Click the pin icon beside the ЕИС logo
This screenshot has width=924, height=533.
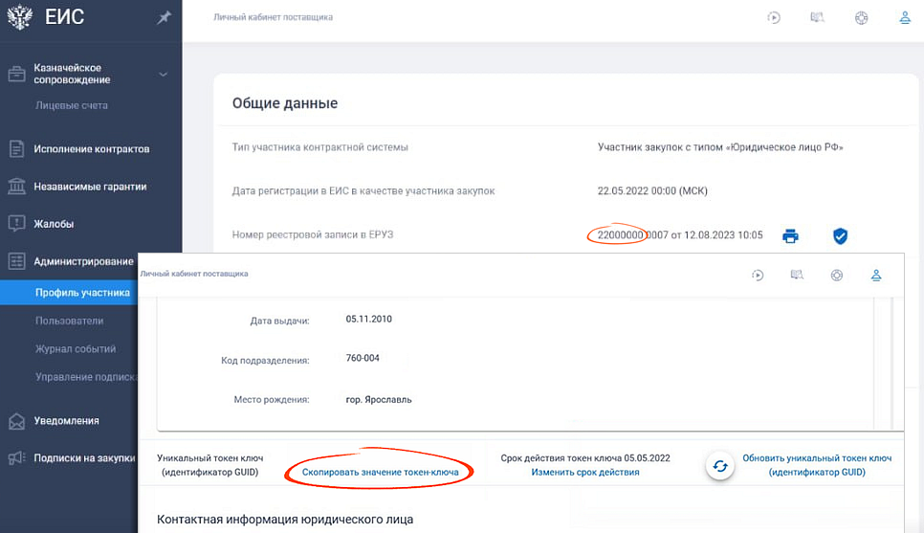164,18
